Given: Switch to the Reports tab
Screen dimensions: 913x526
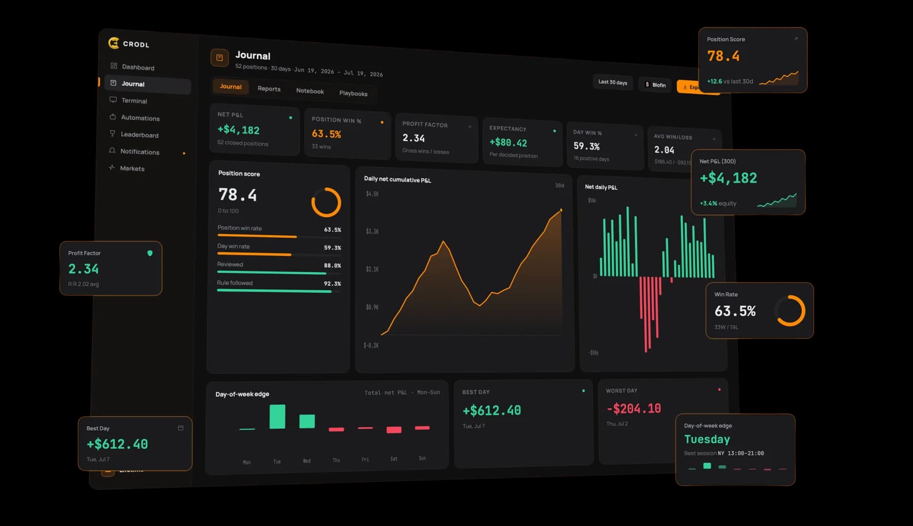Looking at the screenshot, I should pos(269,89).
